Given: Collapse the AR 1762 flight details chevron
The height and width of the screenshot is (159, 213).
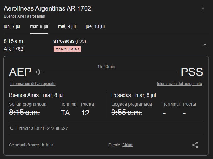Looking at the screenshot, I should pos(205,45).
